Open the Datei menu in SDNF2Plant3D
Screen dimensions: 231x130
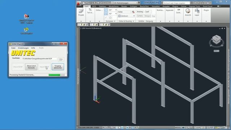point(13,48)
